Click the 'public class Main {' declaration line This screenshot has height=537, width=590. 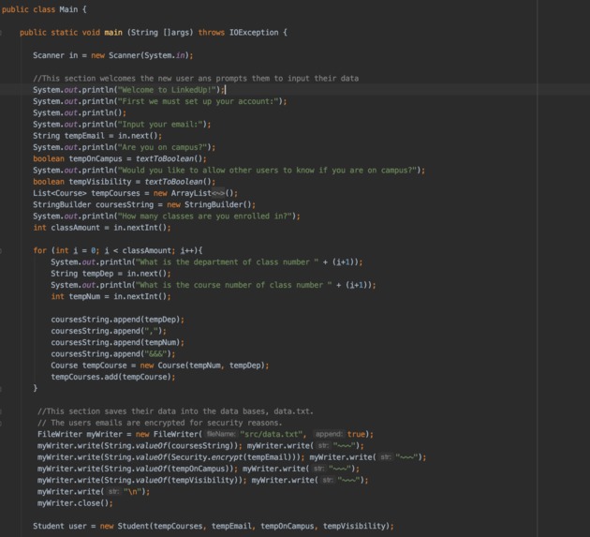[44, 9]
